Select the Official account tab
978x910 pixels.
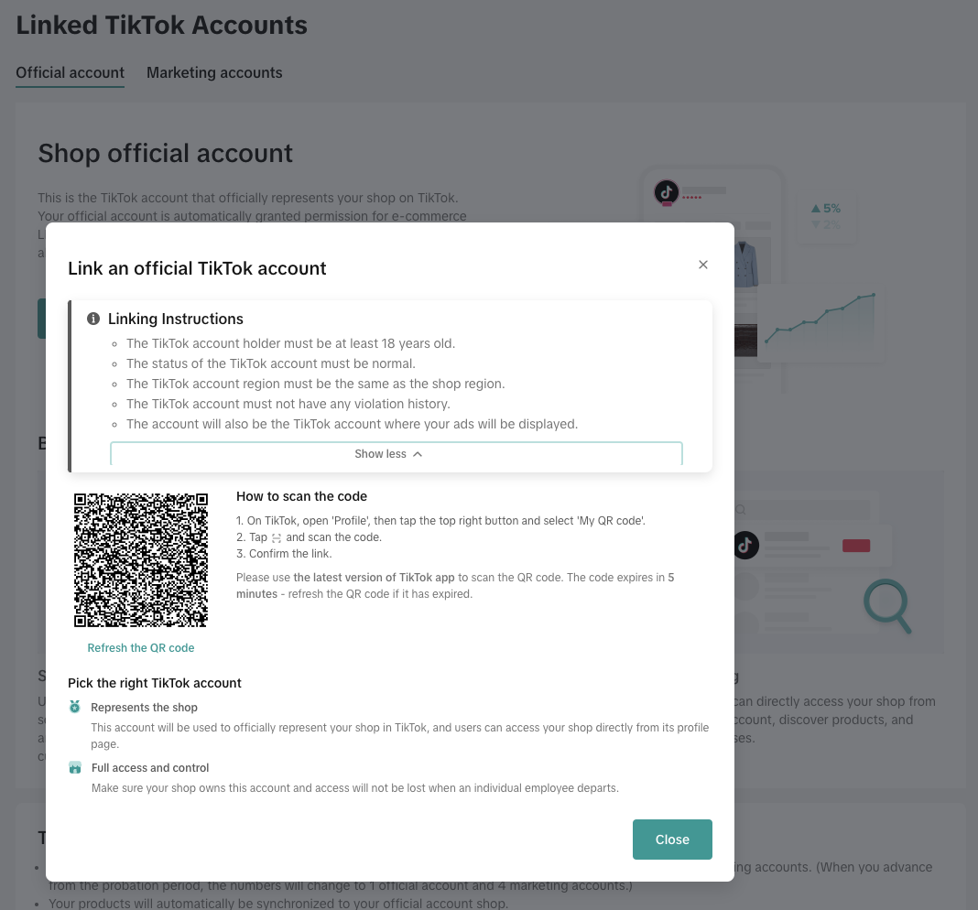click(x=71, y=72)
